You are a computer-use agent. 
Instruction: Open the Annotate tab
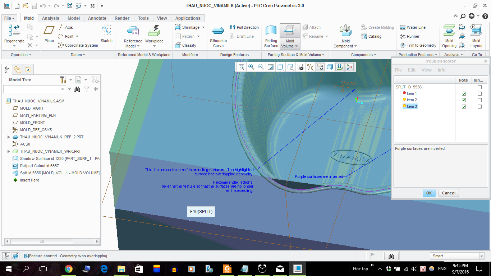tap(97, 18)
